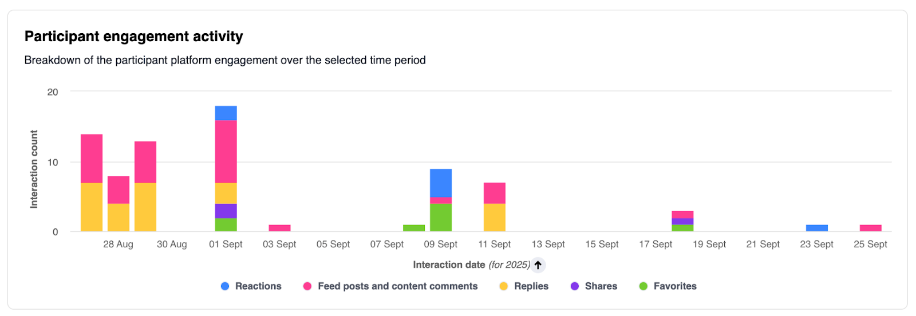
Task: Click the blue Reactions bar on 23 Sept
Action: point(817,228)
